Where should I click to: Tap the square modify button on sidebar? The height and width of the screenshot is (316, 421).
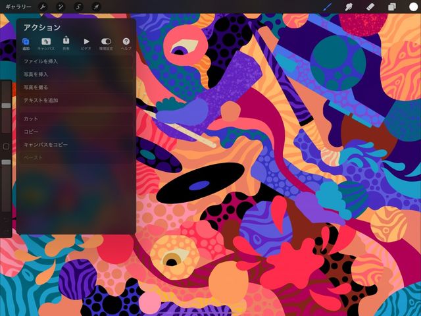click(x=6, y=146)
